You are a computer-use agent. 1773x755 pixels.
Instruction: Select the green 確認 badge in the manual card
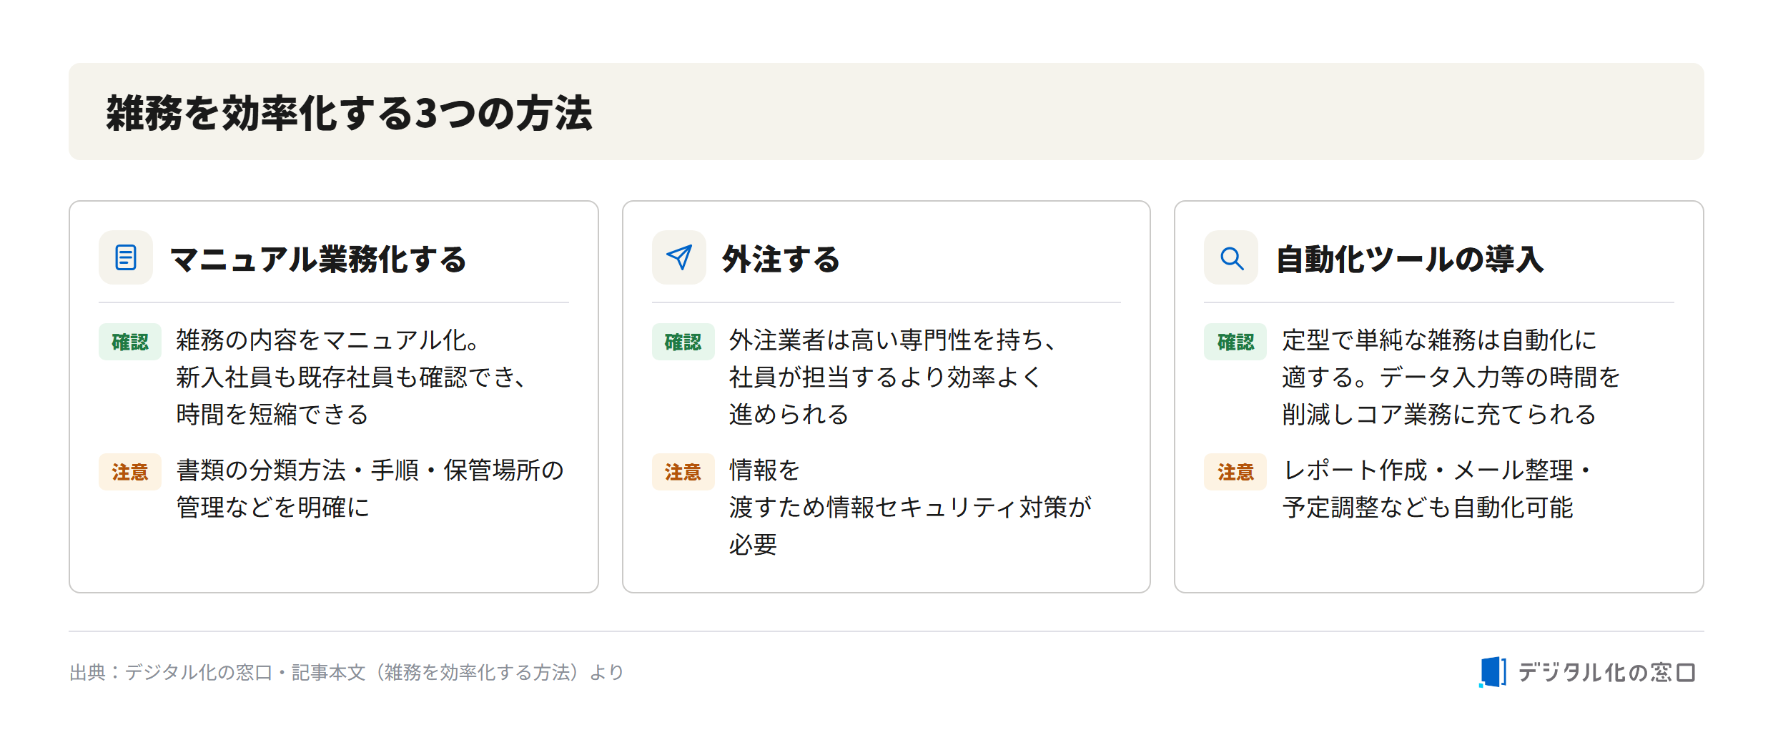click(130, 342)
